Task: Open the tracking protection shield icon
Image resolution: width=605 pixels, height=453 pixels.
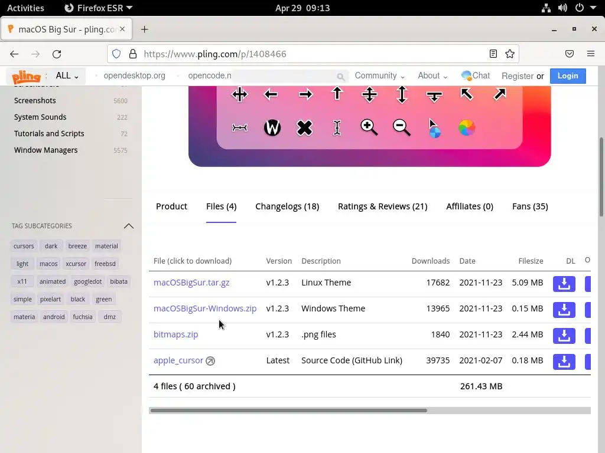Action: [116, 54]
